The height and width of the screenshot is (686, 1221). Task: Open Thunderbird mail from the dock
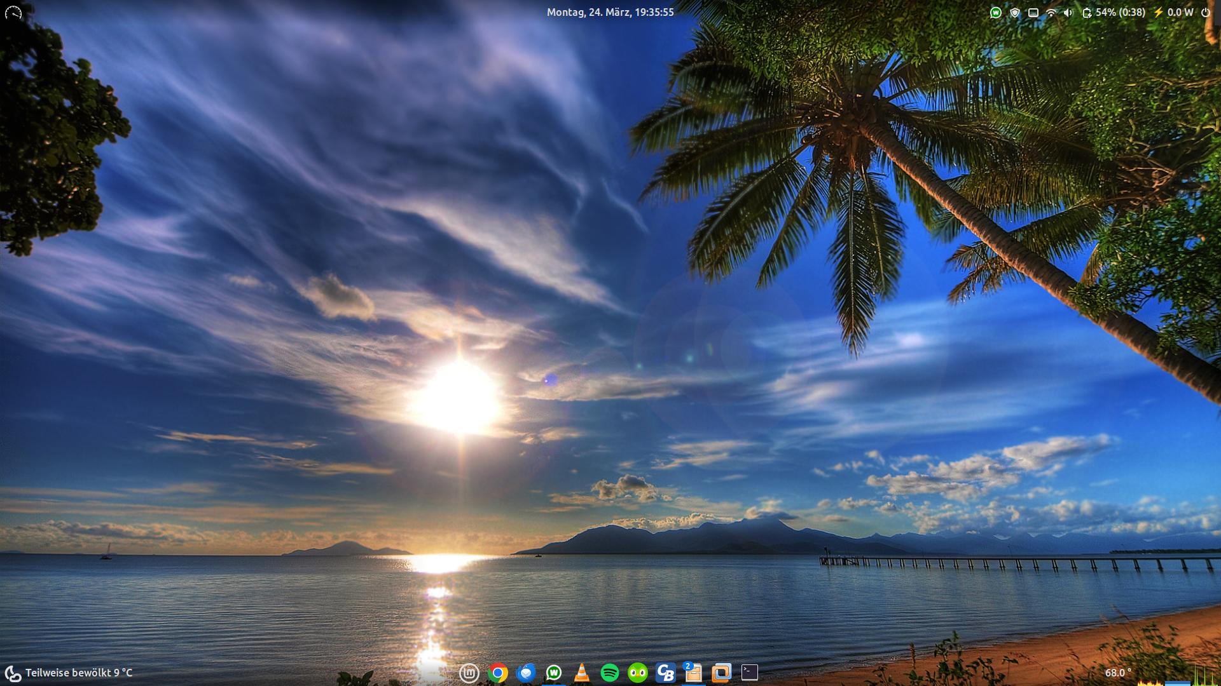(526, 673)
